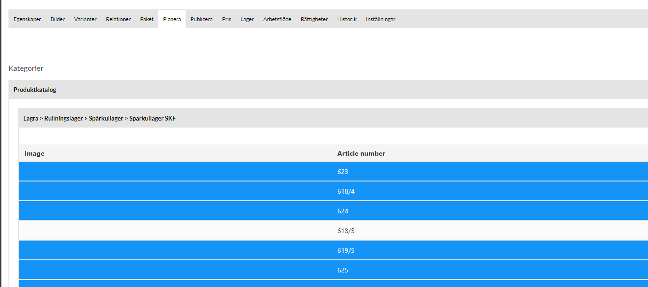Open the Egenskaper tab
648x287 pixels.
tap(27, 19)
